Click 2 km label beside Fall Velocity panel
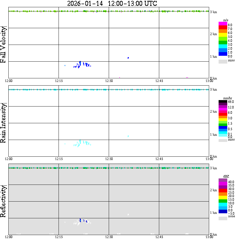This screenshot has height=242, width=237. tap(213, 34)
